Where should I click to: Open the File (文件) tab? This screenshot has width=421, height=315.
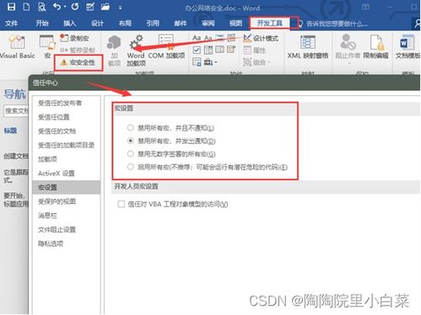(x=12, y=24)
